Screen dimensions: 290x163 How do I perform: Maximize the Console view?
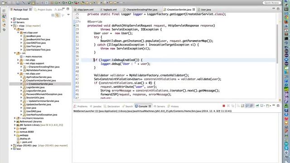click(x=278, y=105)
